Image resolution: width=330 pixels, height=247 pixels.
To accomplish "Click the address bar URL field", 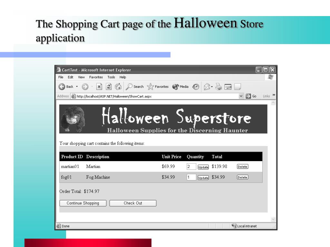I will point(157,96).
